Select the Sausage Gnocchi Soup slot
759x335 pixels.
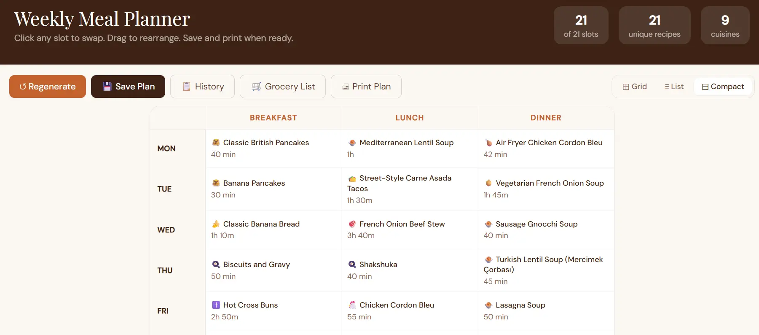click(546, 230)
